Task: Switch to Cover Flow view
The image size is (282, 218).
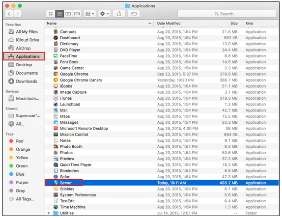Action: [x=77, y=14]
